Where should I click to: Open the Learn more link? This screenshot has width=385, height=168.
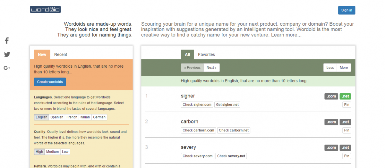click(x=286, y=35)
